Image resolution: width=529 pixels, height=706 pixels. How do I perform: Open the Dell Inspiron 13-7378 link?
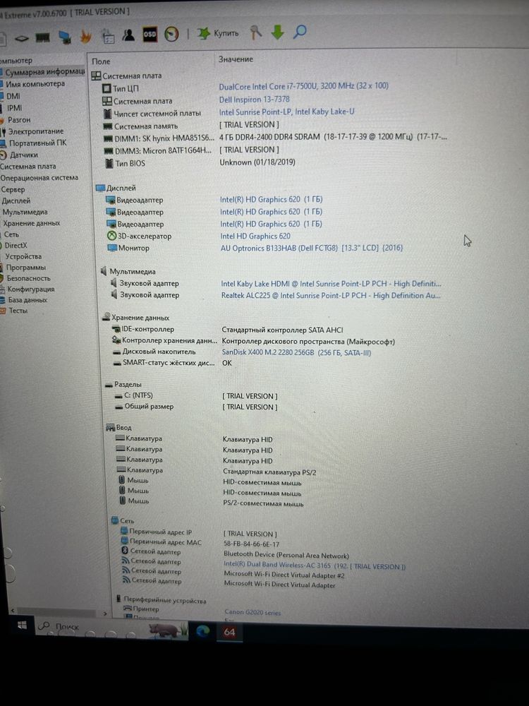255,99
